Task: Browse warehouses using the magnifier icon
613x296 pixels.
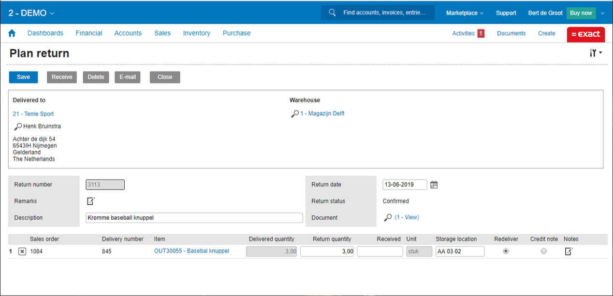Action: click(x=294, y=114)
